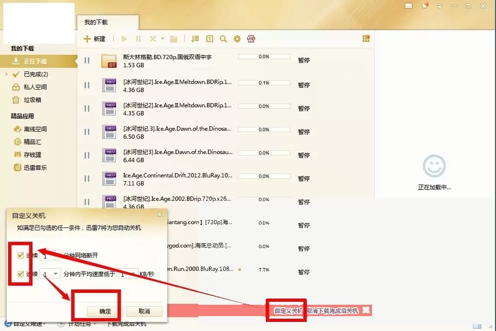
Task: Click pause icon beside the 4.36 GB Meltdown task
Action: tap(87, 85)
